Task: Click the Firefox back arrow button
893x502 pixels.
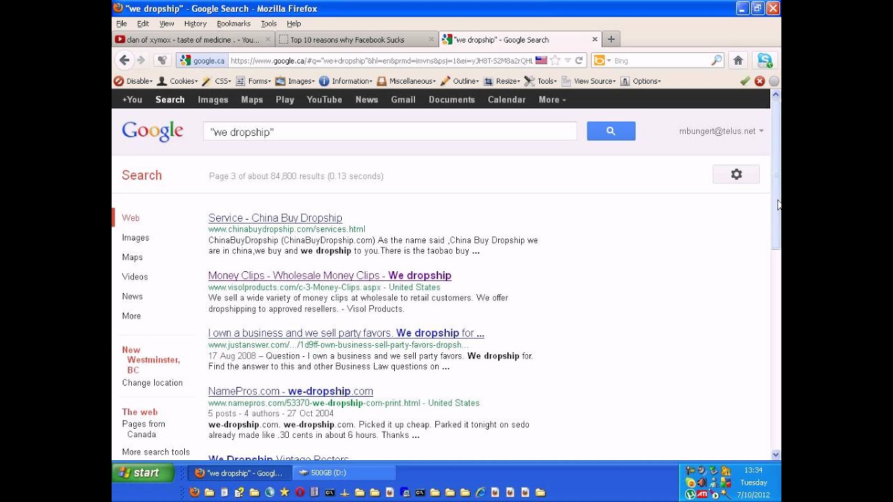Action: [x=124, y=60]
